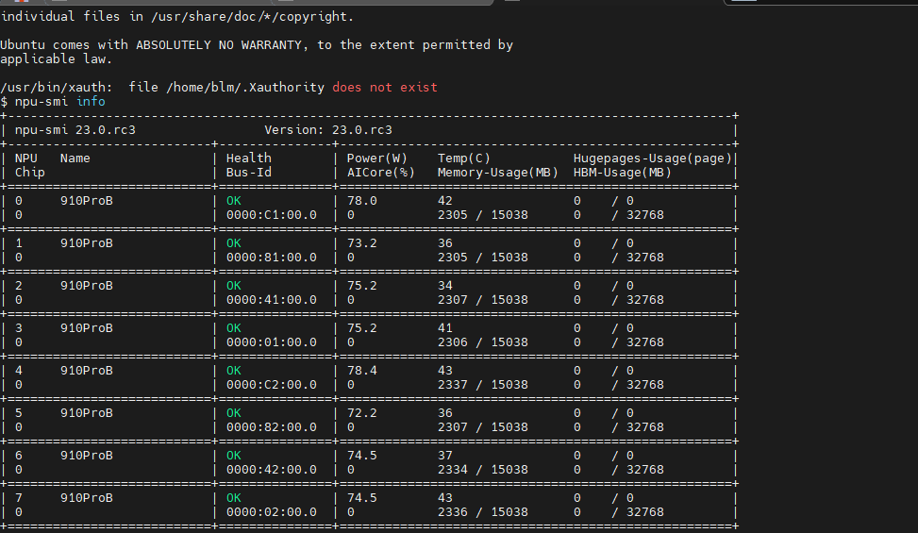918x533 pixels.
Task: Click the 910ProB name in the NPU 2 row
Action: point(87,285)
